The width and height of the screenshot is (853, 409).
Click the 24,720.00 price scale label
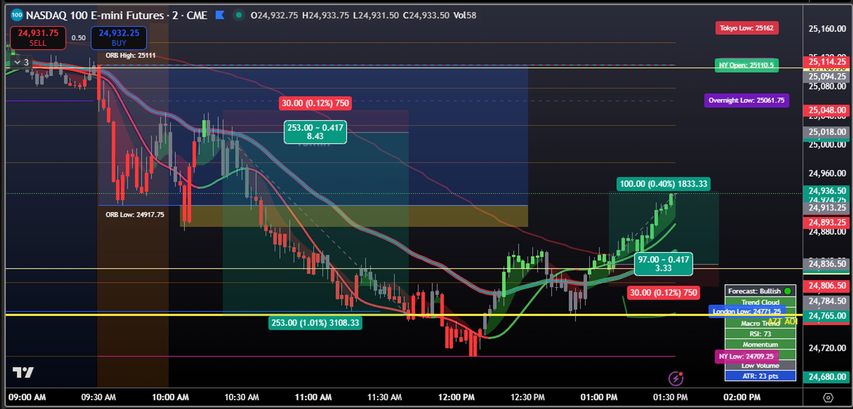(827, 348)
